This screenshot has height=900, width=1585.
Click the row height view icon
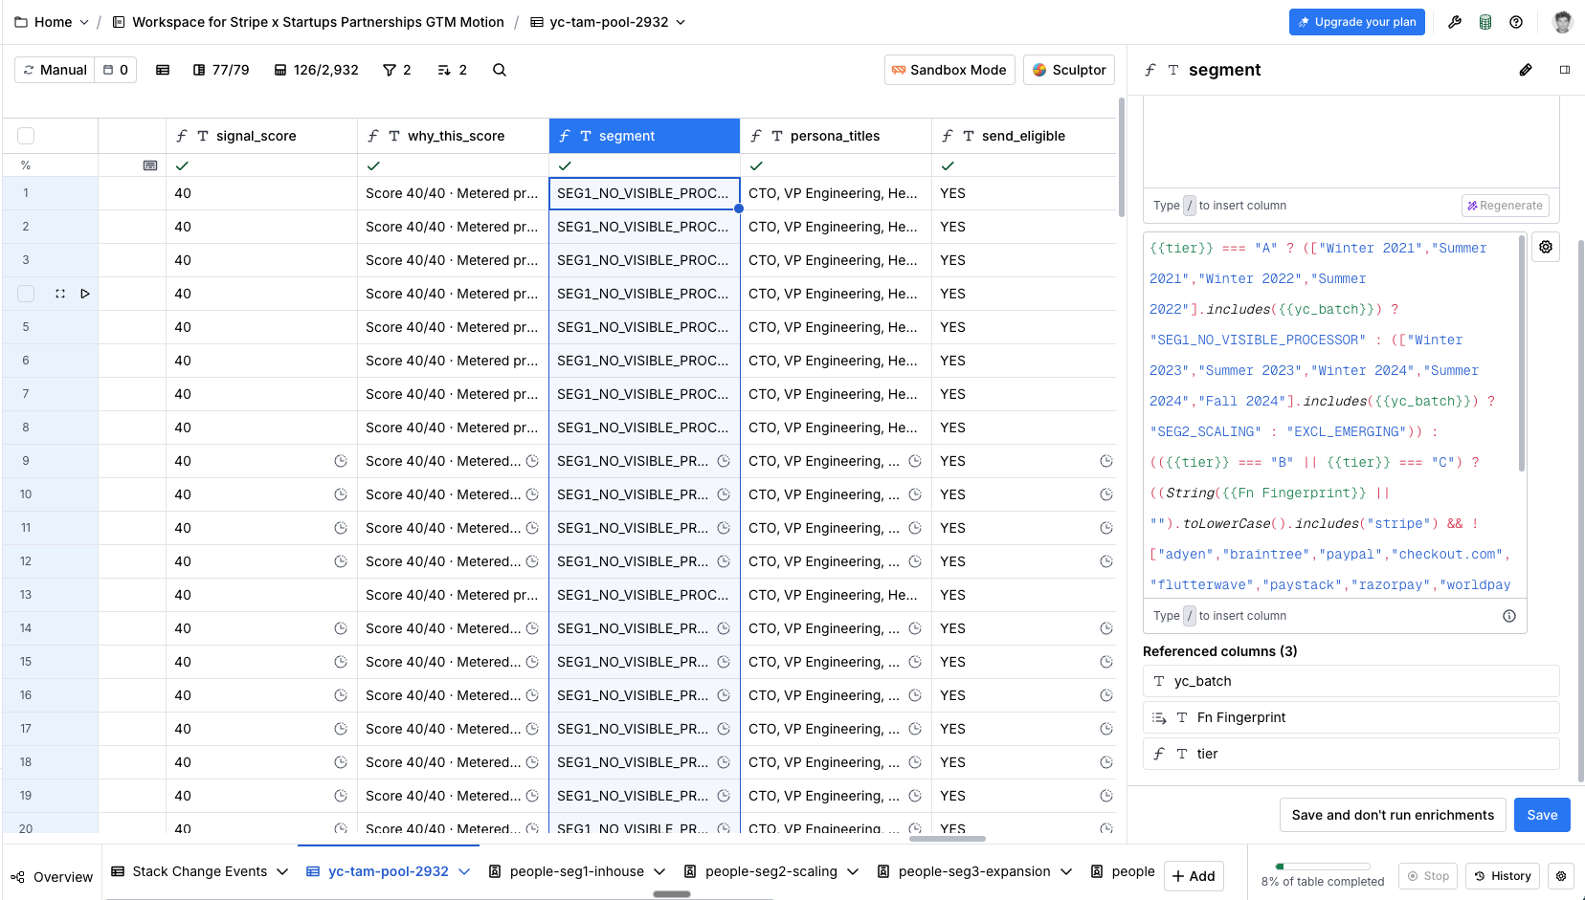point(163,70)
